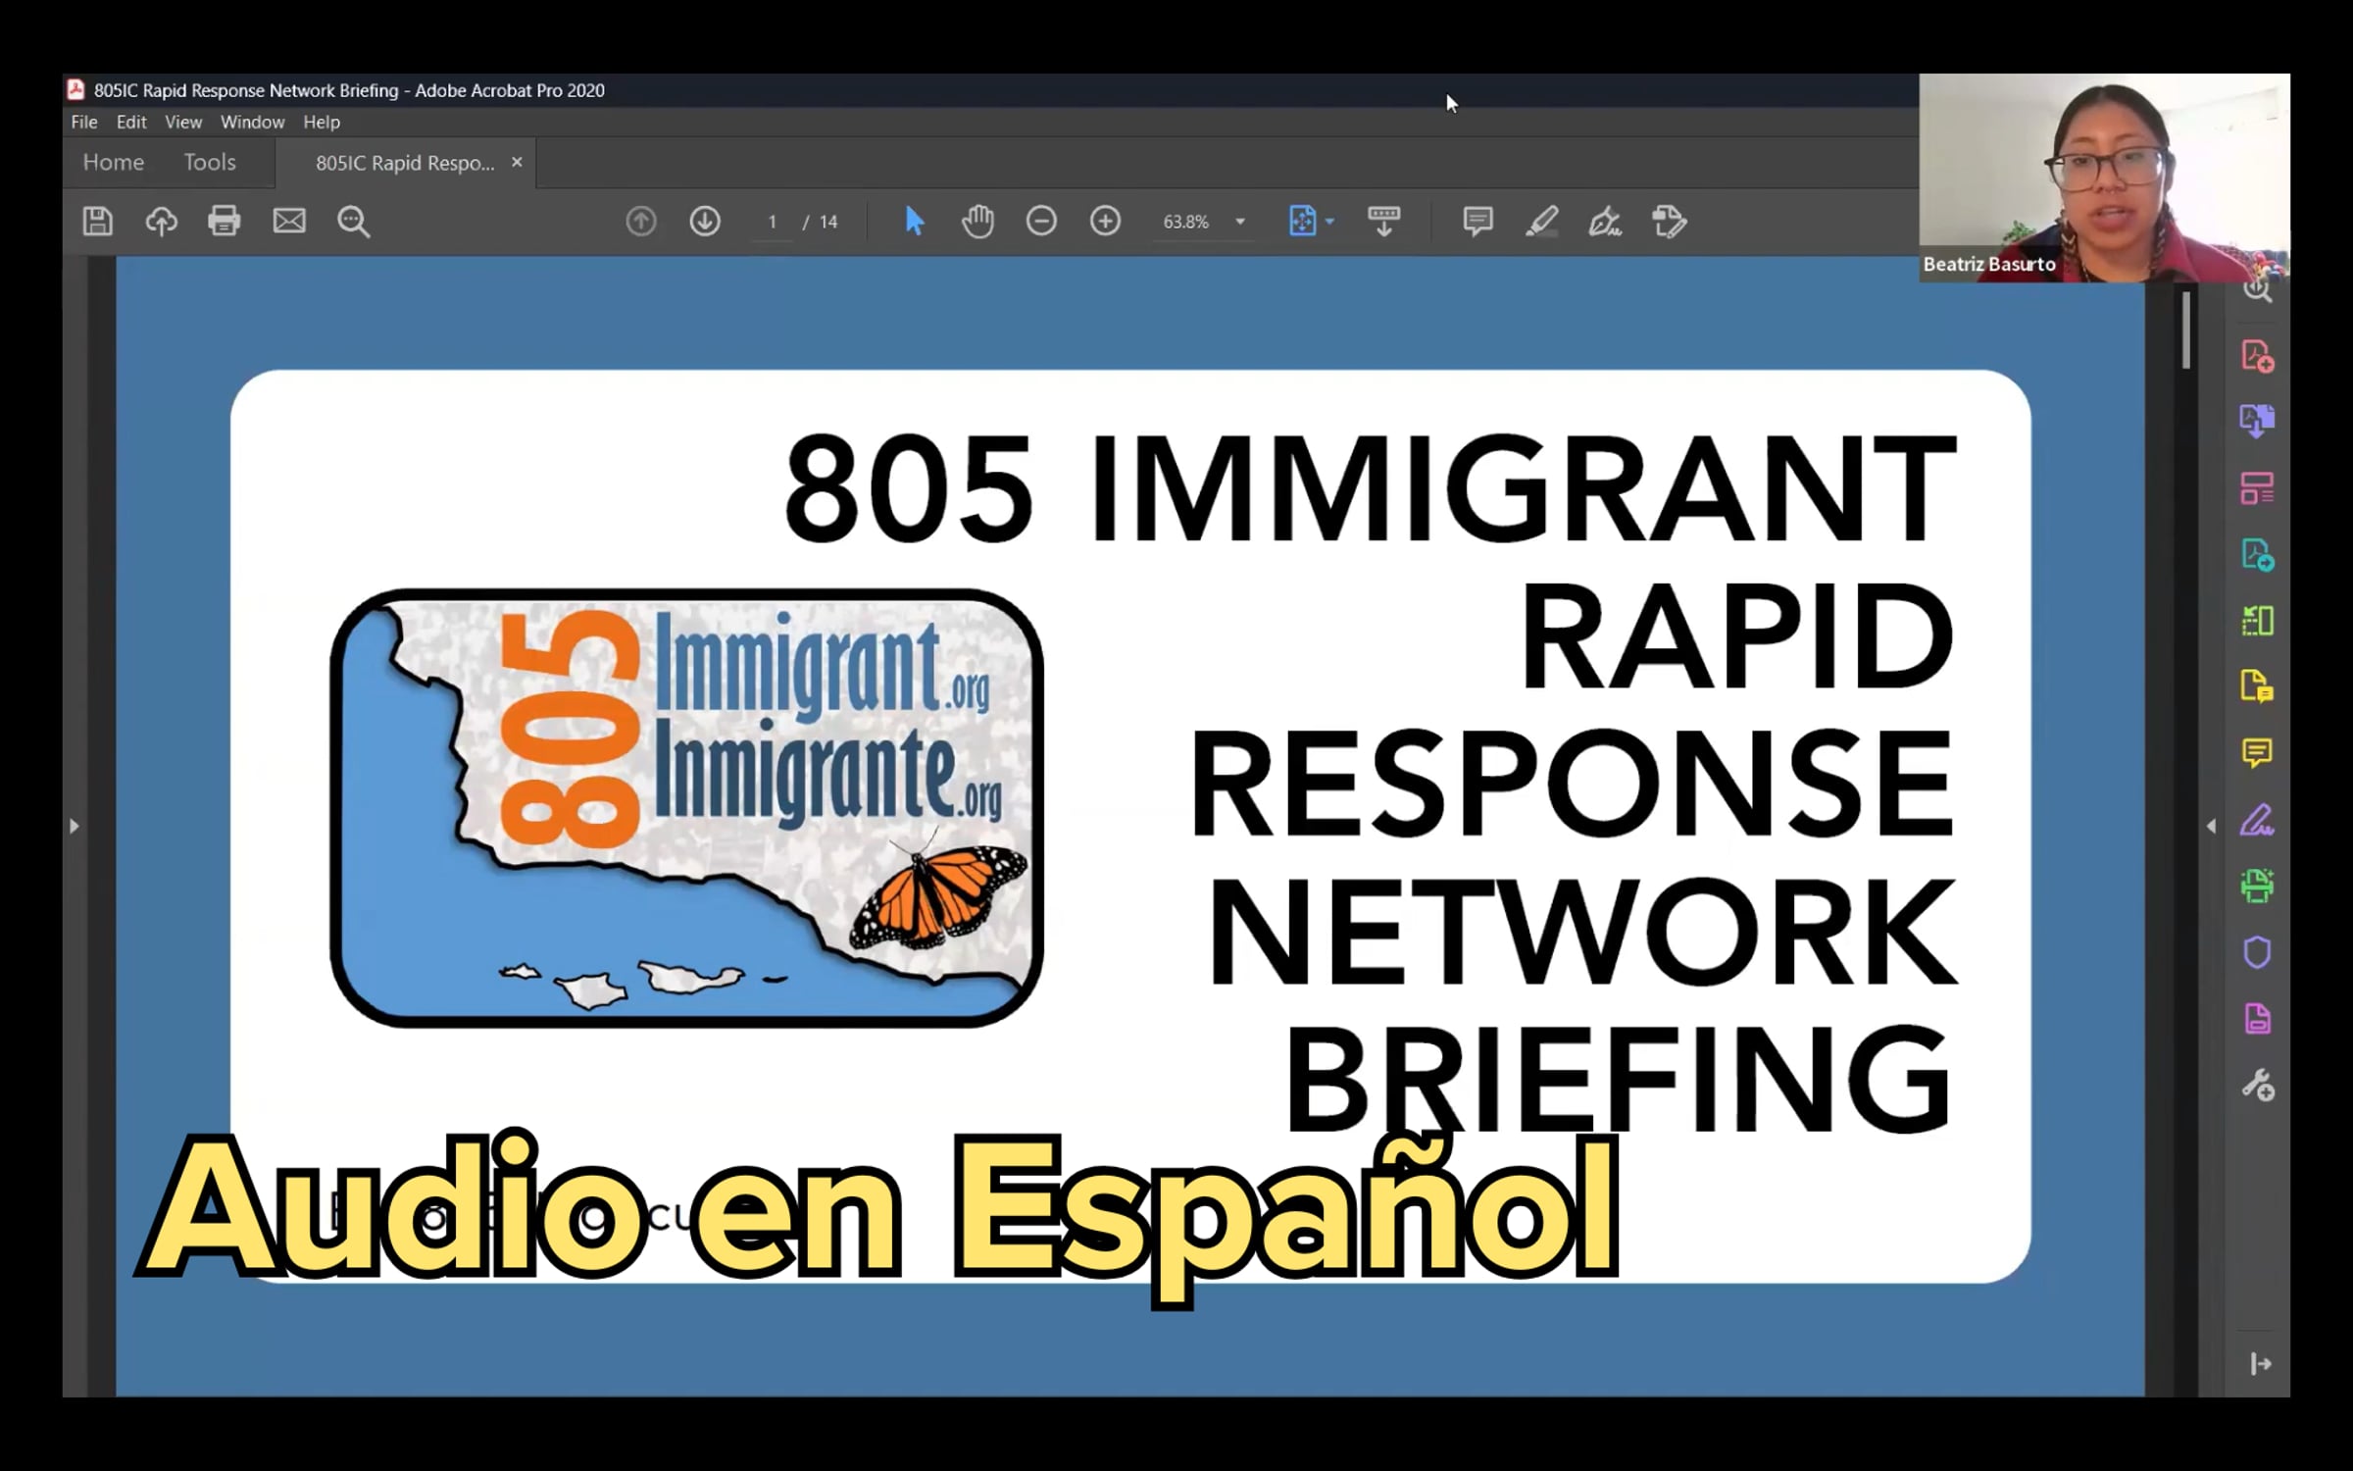The width and height of the screenshot is (2353, 1471).
Task: Click the "Beatriz Basurto" name label
Action: 1989,264
